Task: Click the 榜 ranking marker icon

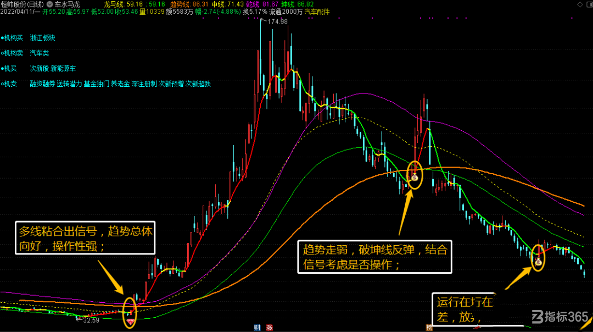Action: (x=429, y=328)
